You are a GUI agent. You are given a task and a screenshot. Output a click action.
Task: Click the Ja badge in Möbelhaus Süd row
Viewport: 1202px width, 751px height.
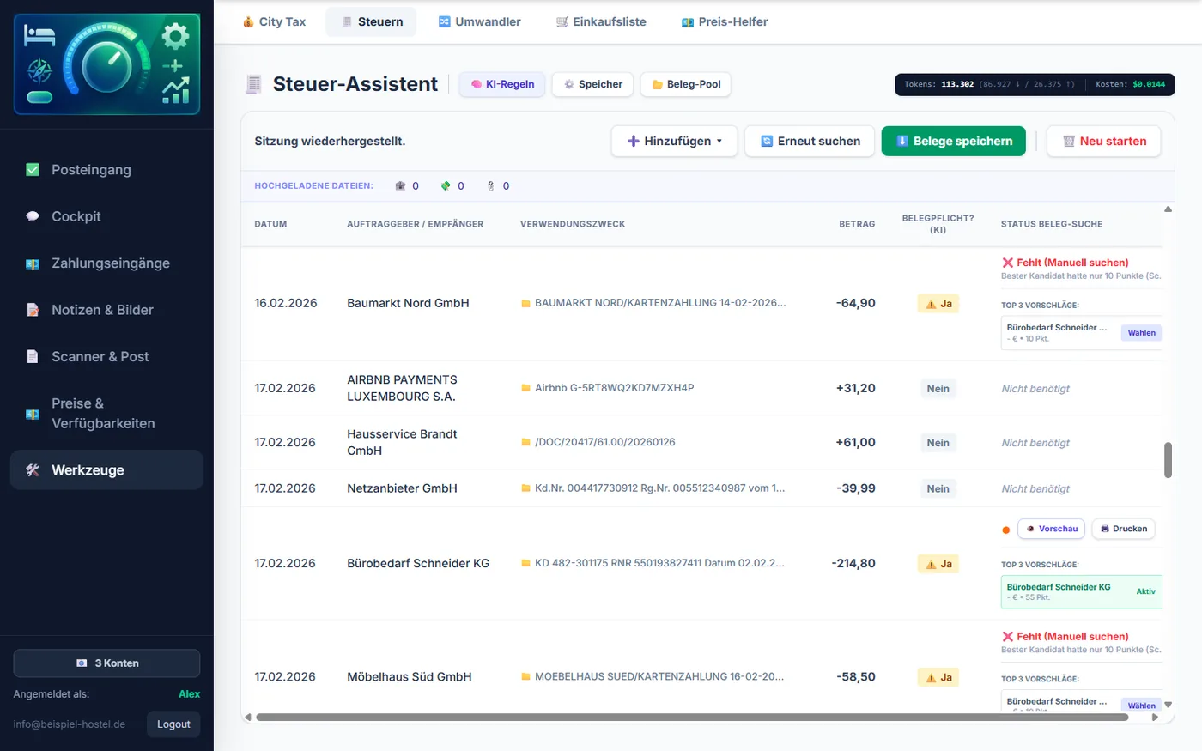click(938, 677)
